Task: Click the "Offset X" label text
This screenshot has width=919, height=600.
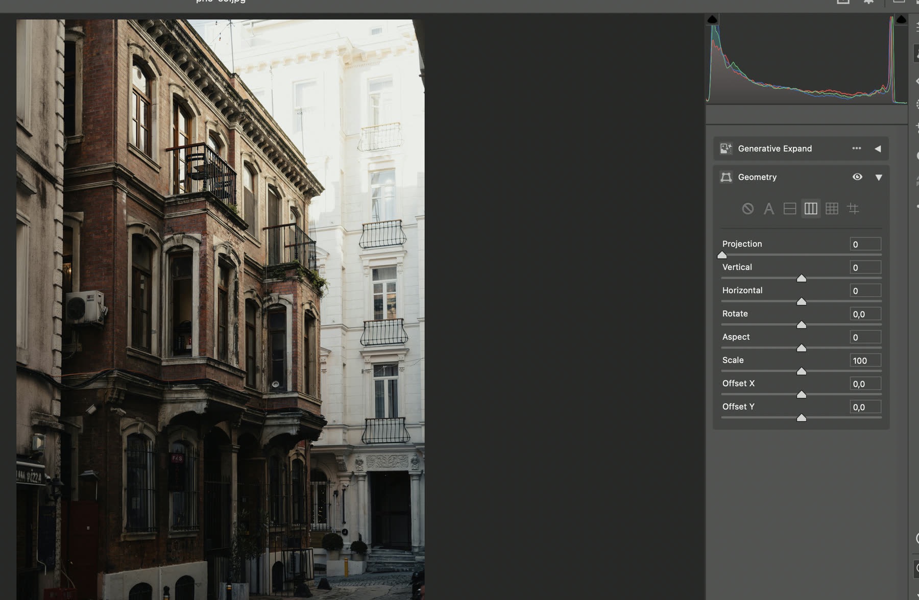Action: [738, 383]
